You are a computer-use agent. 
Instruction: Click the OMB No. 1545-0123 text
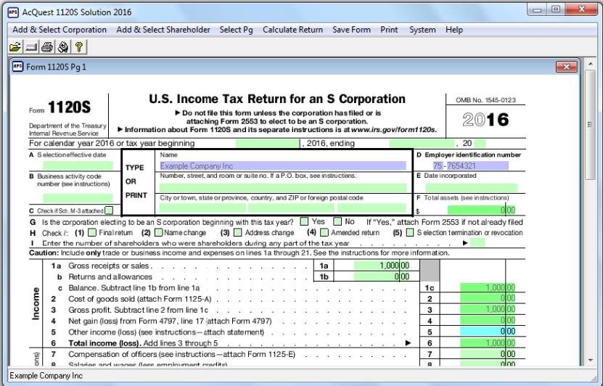pos(485,100)
